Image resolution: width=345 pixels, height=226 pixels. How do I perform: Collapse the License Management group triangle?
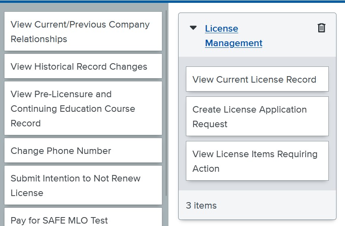193,28
